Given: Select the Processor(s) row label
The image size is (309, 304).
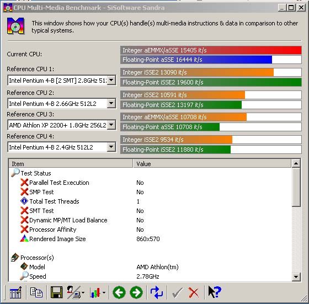Looking at the screenshot, I should [37, 258].
